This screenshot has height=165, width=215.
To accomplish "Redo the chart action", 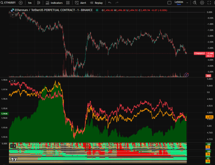I will (117, 3).
